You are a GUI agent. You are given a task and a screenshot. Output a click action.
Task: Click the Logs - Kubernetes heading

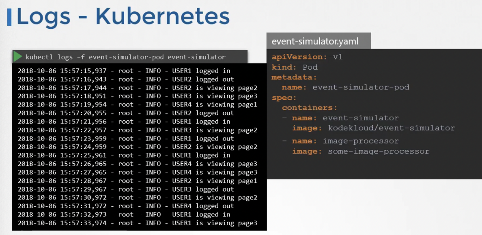[x=123, y=17]
